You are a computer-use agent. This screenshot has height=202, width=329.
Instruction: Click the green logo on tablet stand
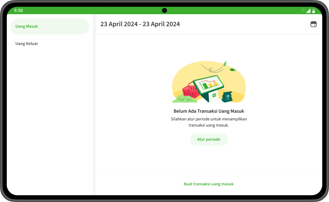tap(214, 95)
